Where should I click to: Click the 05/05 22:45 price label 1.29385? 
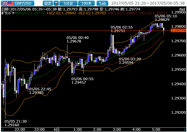(40, 91)
